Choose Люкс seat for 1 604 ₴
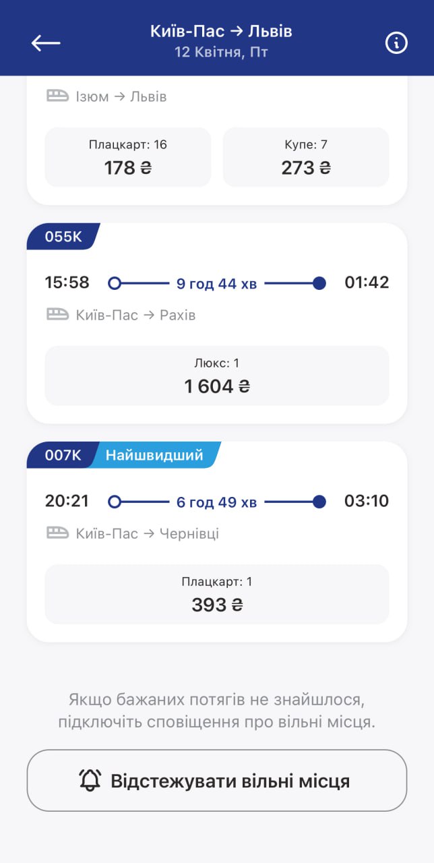The height and width of the screenshot is (863, 434). pyautogui.click(x=217, y=376)
